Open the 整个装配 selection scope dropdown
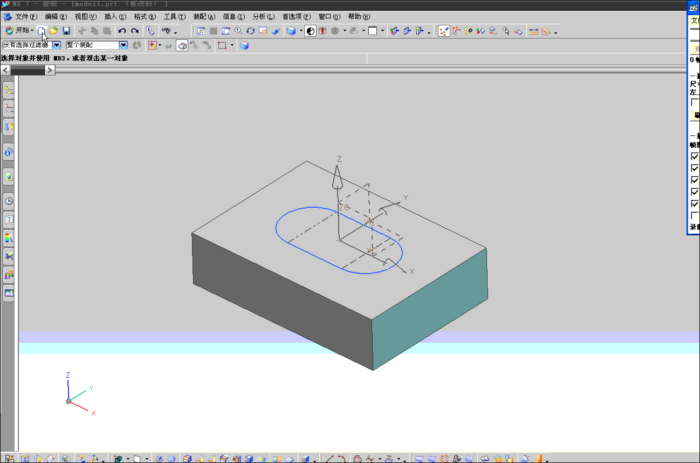This screenshot has height=463, width=700. point(123,45)
